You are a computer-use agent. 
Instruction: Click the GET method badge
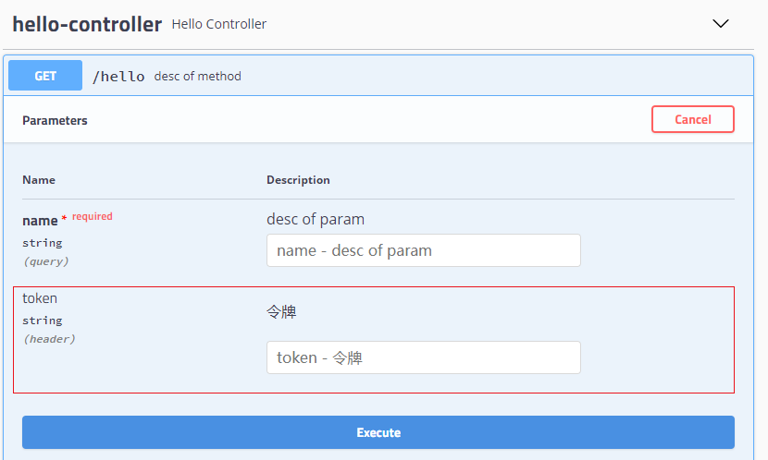(45, 76)
